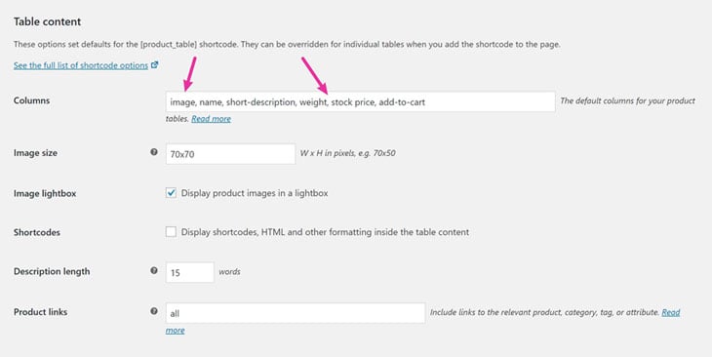Viewport: 712px width, 357px height.
Task: Focus the Columns text field
Action: click(361, 101)
